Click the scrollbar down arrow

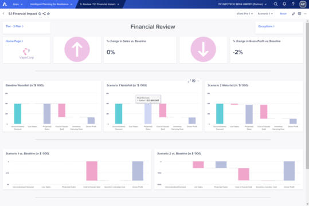pyautogui.click(x=307, y=204)
